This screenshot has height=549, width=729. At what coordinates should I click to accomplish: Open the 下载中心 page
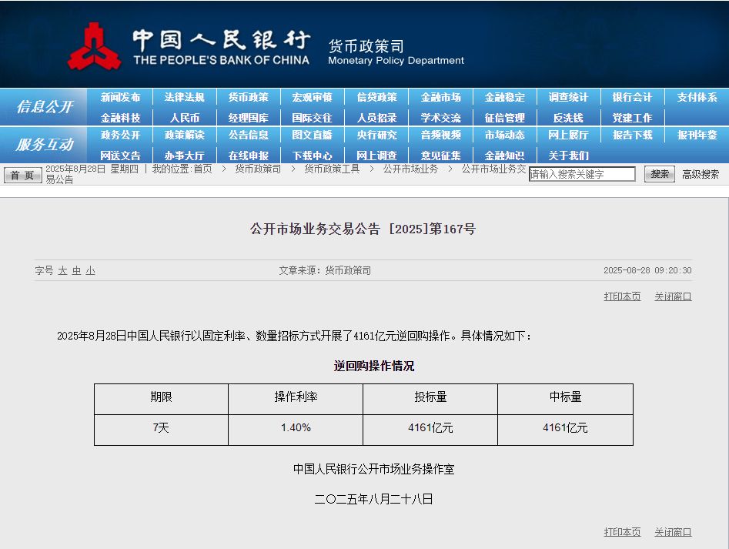click(312, 156)
